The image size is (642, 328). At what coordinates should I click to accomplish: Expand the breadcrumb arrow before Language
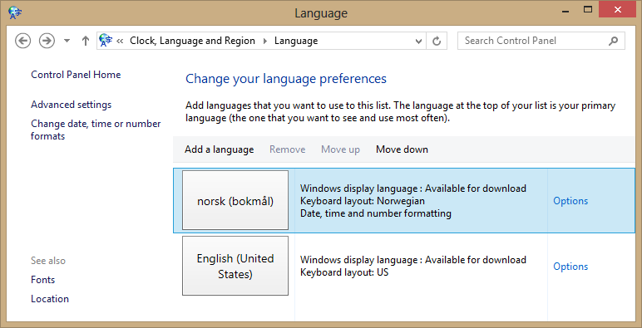click(265, 41)
